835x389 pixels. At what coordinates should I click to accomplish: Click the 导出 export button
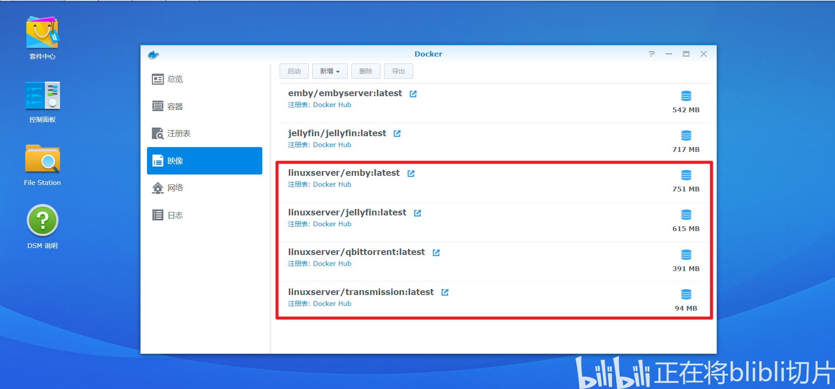click(398, 71)
